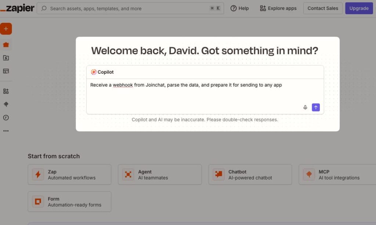Open the Home icon in sidebar
Image resolution: width=376 pixels, height=225 pixels.
pos(6,44)
